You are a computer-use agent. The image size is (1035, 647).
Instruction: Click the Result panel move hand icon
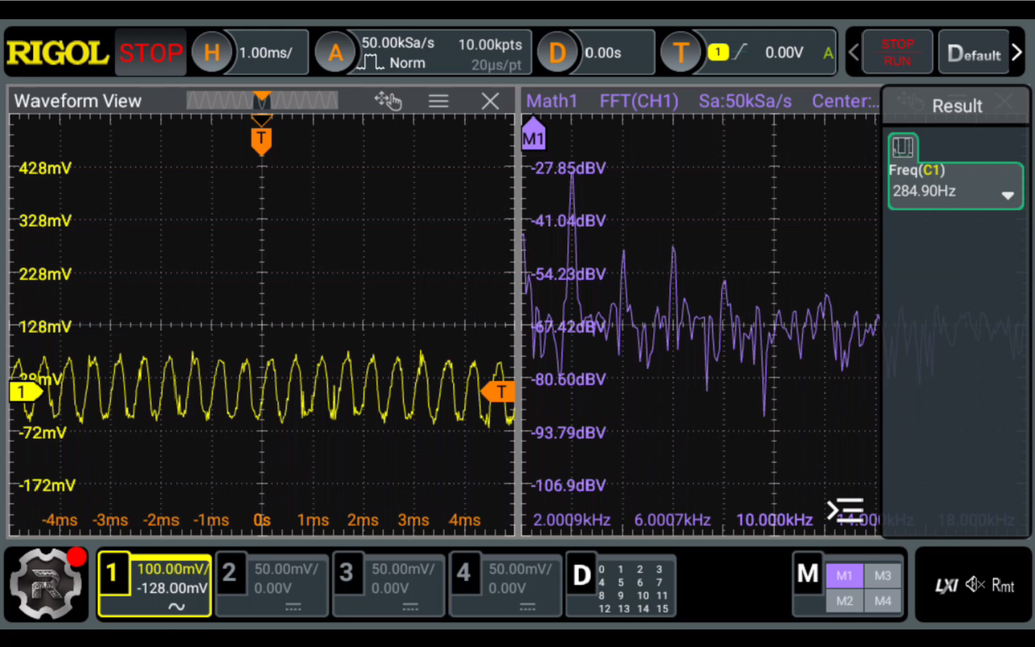point(910,101)
